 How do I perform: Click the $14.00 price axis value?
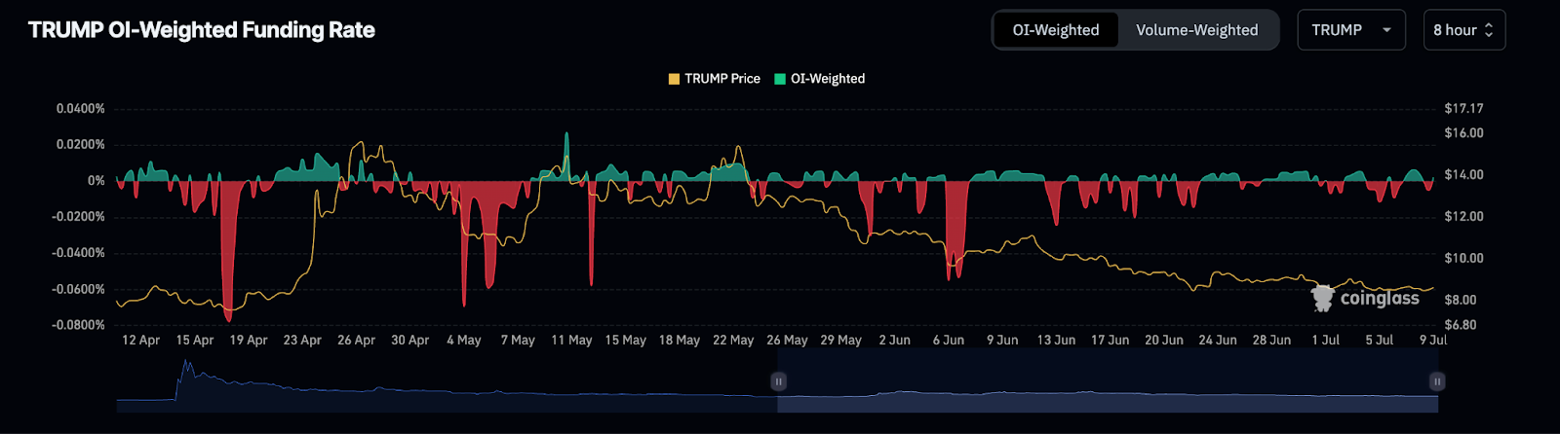click(x=1463, y=174)
